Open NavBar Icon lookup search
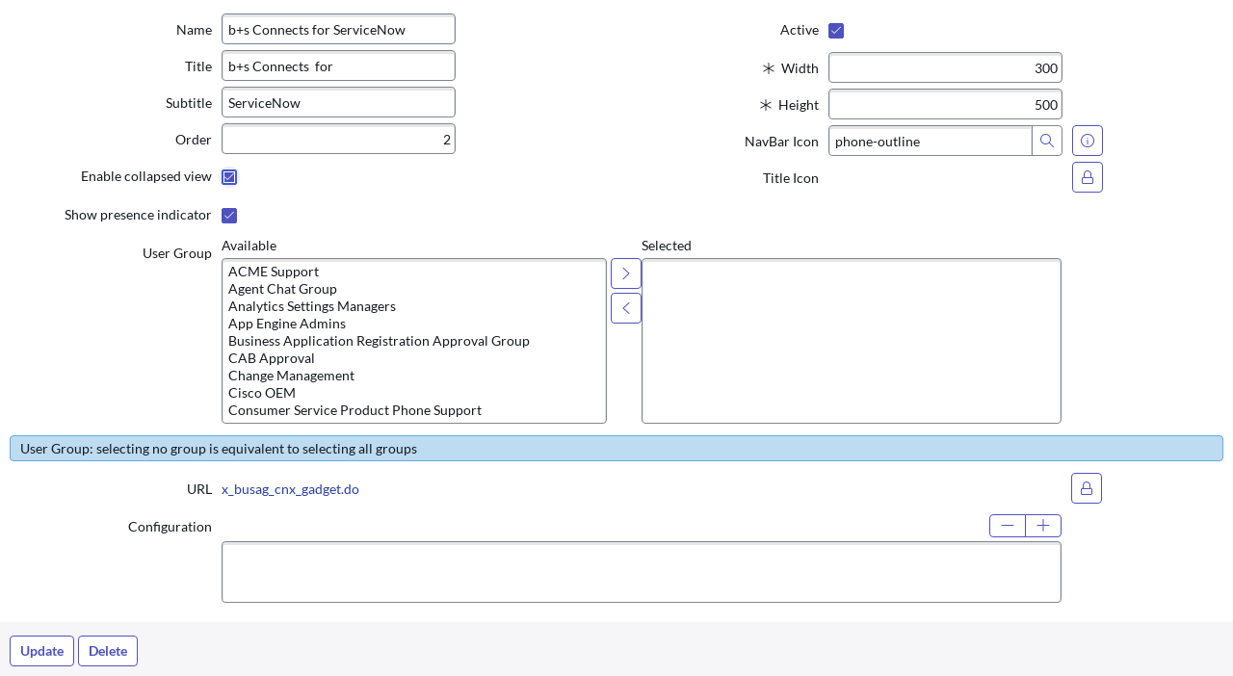Screen dimensions: 1233x676 [x=1047, y=141]
